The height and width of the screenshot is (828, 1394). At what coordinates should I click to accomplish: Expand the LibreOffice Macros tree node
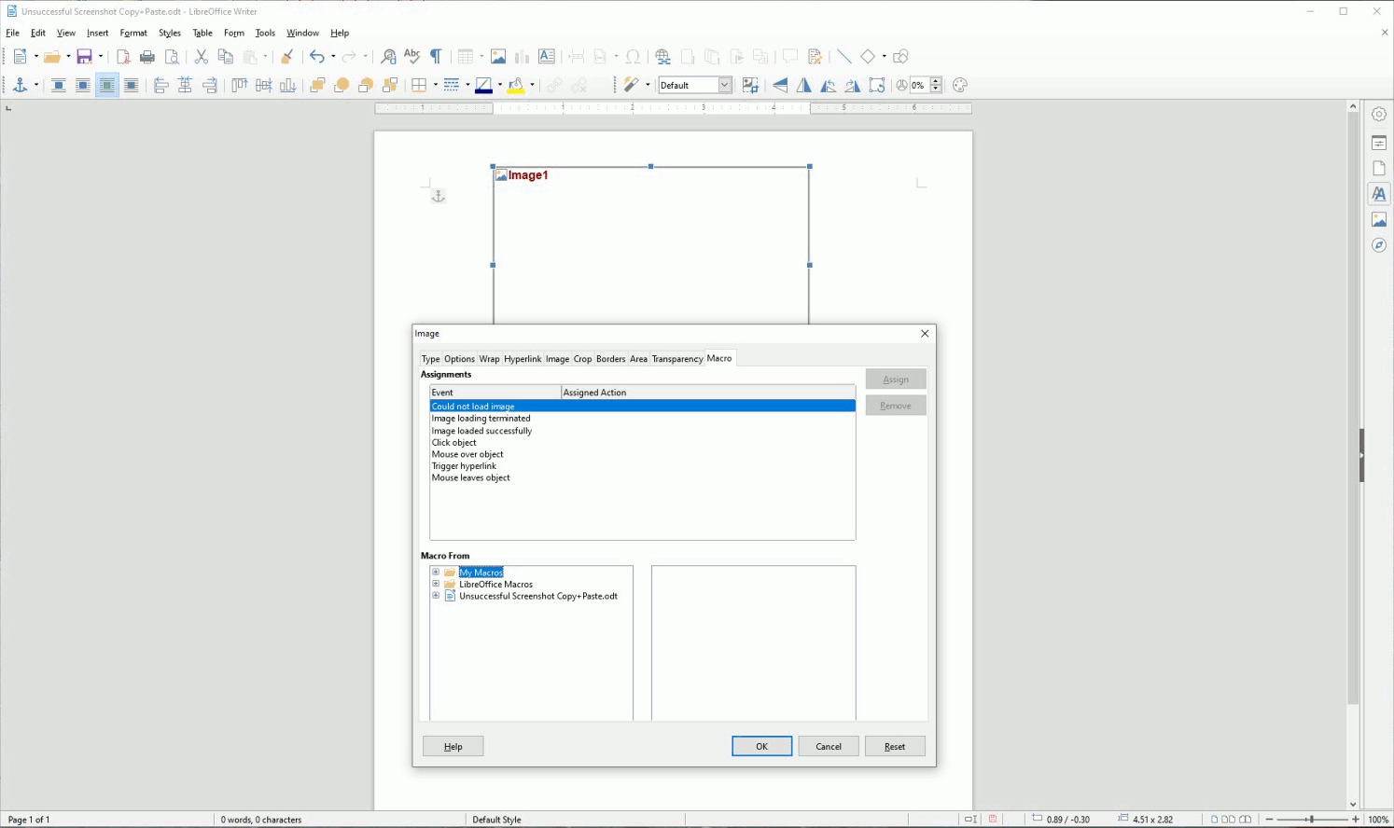click(x=436, y=585)
